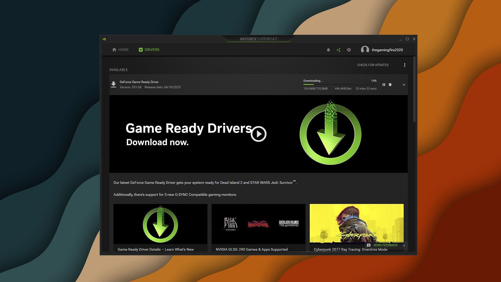
Task: Click the Bleak Faith Forsaken logo
Action: coord(231,224)
